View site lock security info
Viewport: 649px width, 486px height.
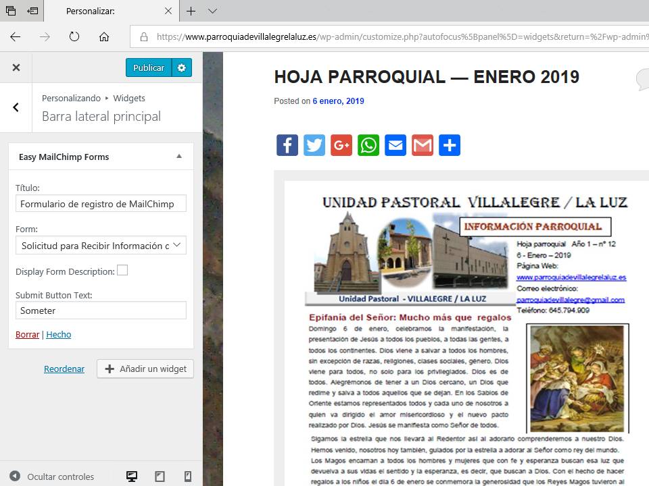click(x=144, y=36)
